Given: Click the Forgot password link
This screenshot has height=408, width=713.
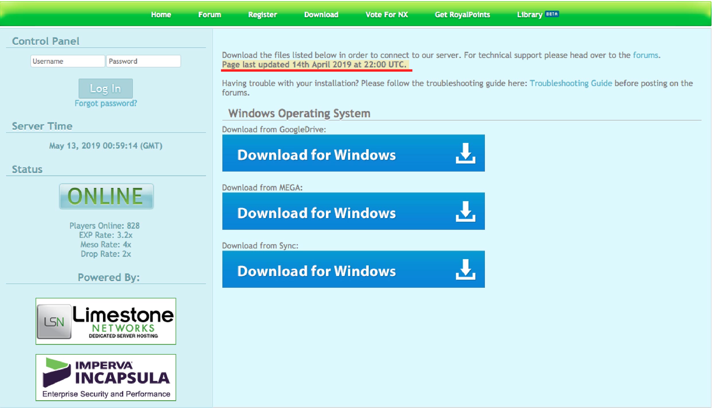Looking at the screenshot, I should pos(106,103).
